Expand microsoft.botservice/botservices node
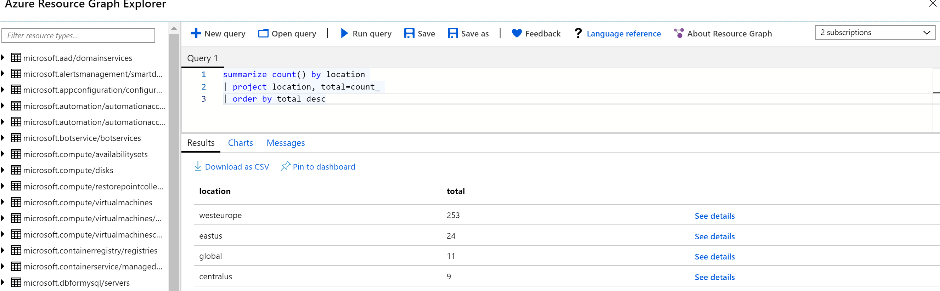This screenshot has width=940, height=291. click(3, 138)
